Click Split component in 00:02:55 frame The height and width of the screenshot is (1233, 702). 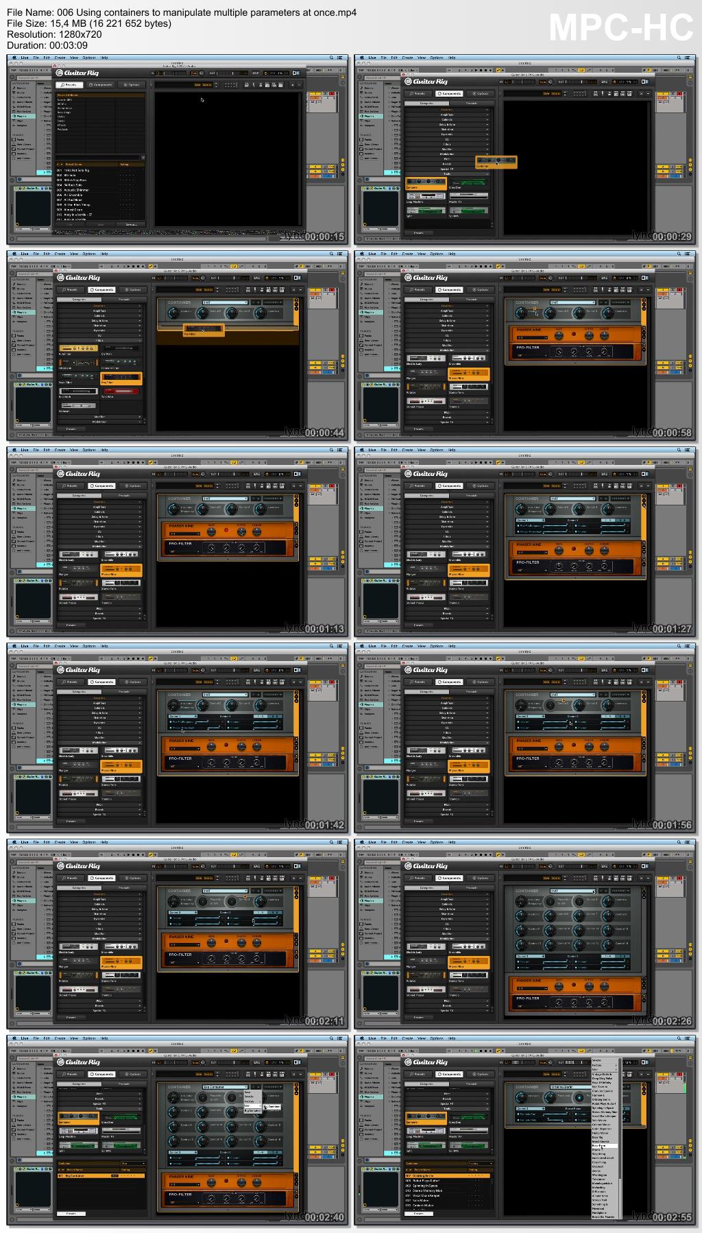tap(426, 1145)
